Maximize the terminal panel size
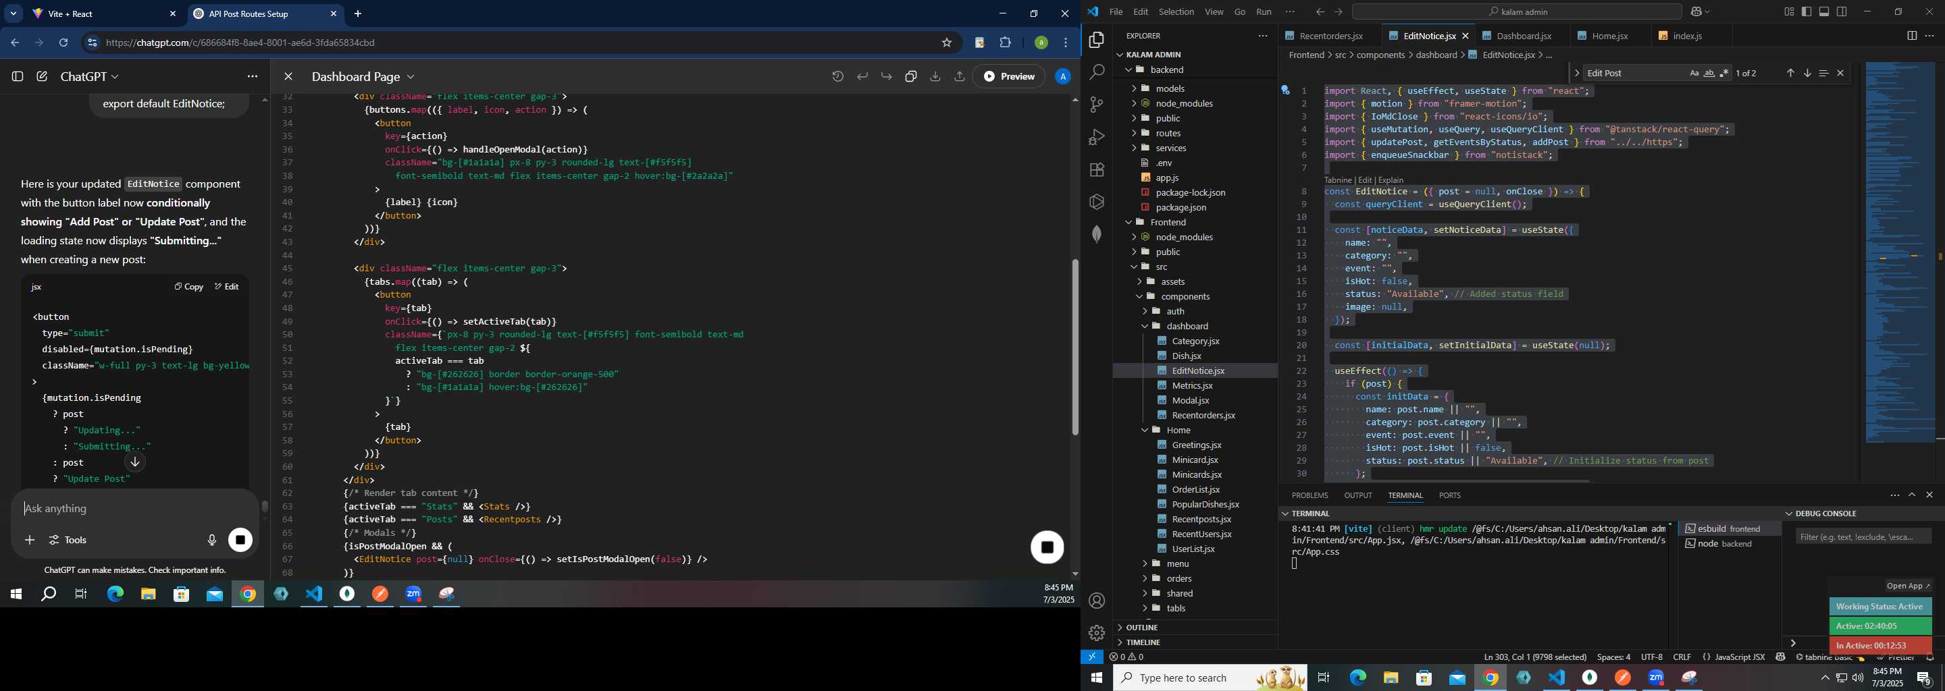The width and height of the screenshot is (1945, 691). (1912, 495)
